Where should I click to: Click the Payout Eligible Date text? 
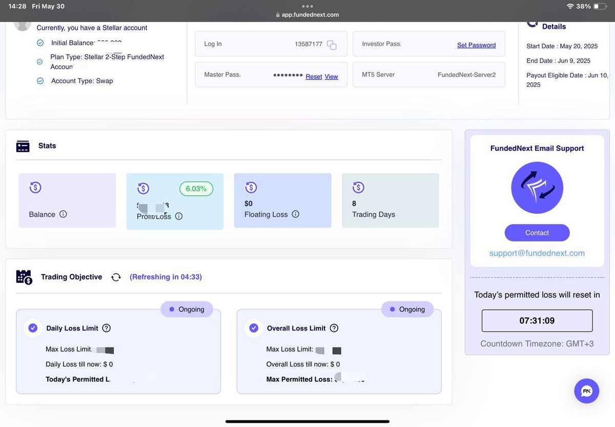point(567,80)
